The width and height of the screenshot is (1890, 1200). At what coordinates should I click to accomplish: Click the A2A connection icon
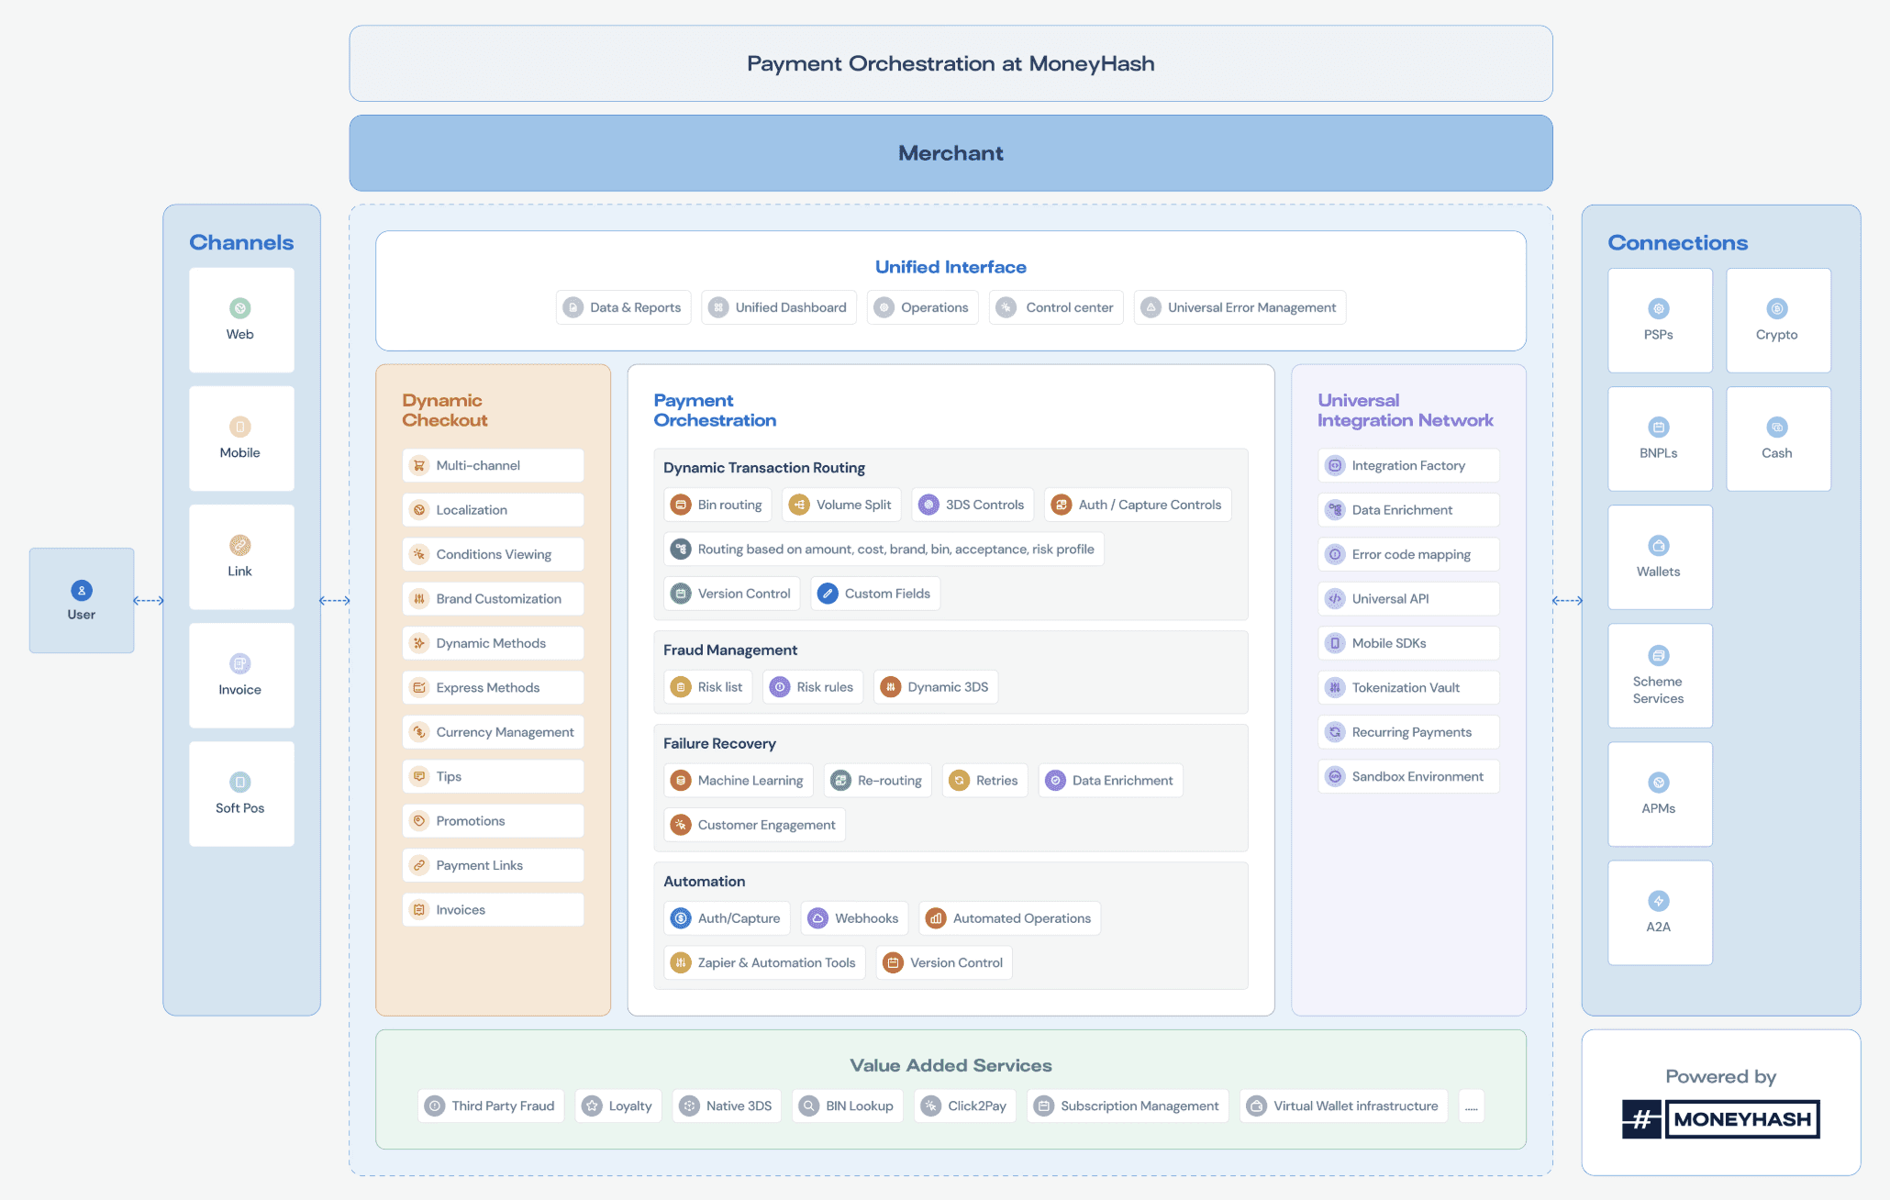pos(1659,901)
